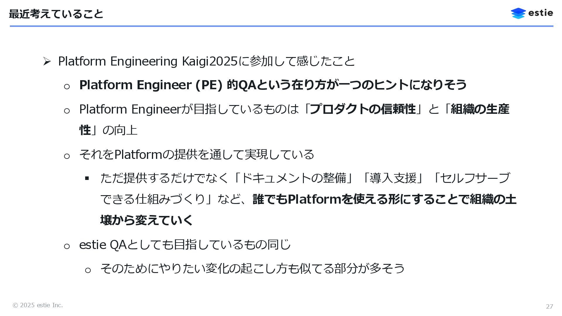
Task: Click the estie layered logo icon
Action: click(518, 13)
